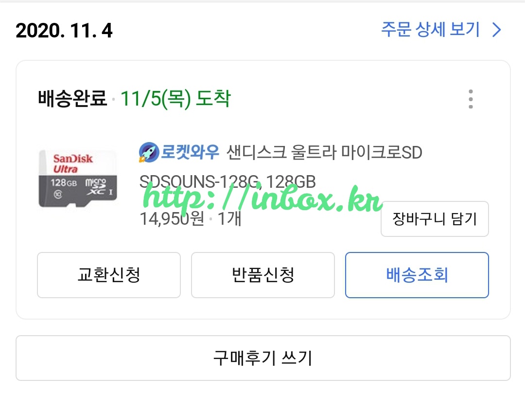
Task: Click the 2020. 11. 4 order date header
Action: pyautogui.click(x=64, y=31)
